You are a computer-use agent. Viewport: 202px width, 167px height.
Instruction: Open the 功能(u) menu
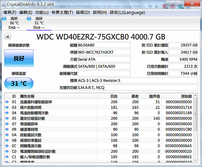coord(42,13)
